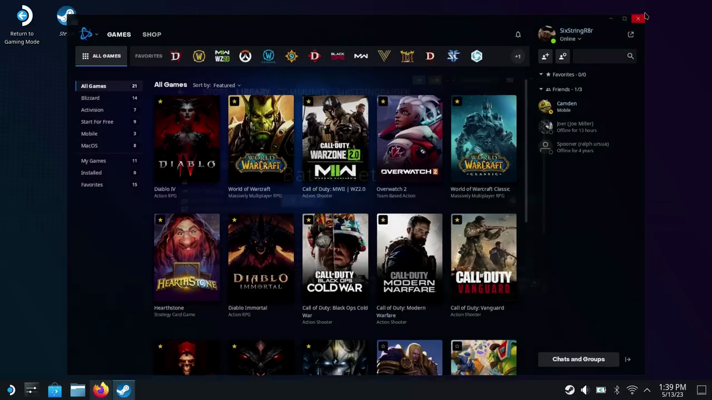Select MacOS filter in sidebar

point(108,146)
